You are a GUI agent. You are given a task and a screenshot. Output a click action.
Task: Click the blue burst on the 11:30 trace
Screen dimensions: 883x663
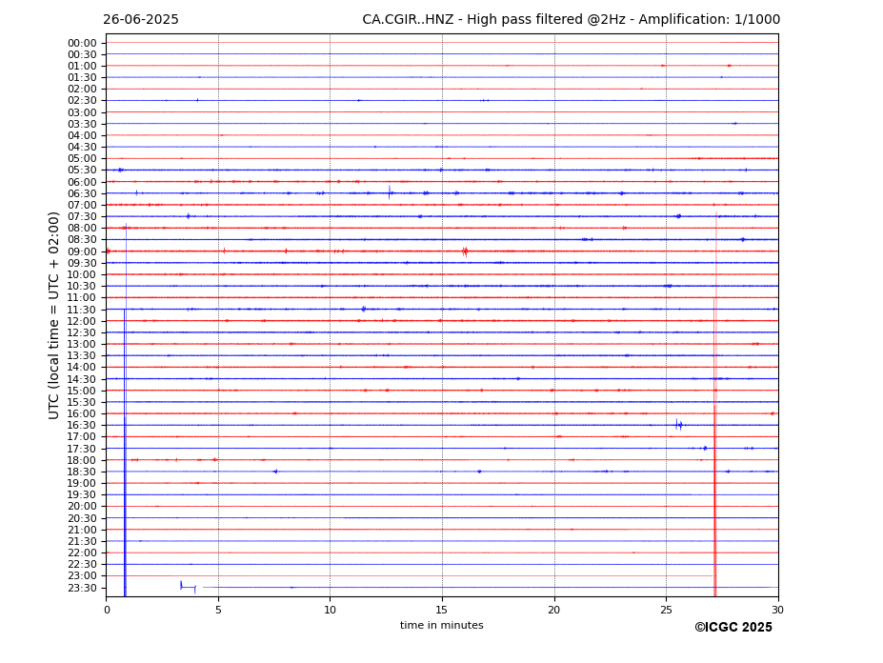pos(364,309)
